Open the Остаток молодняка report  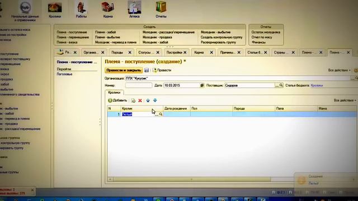266,32
